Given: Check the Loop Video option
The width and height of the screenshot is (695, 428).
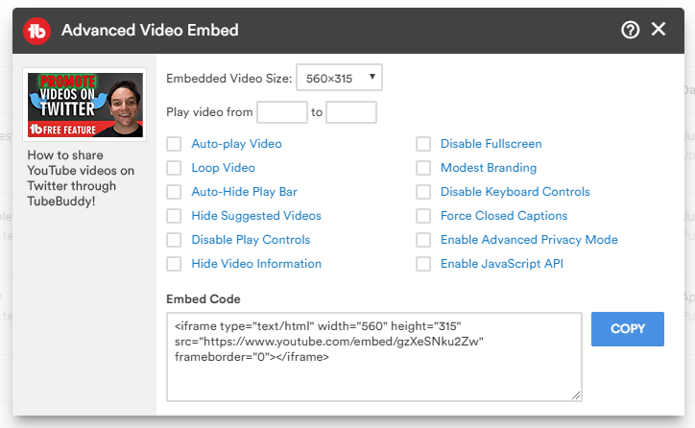Looking at the screenshot, I should click(174, 168).
